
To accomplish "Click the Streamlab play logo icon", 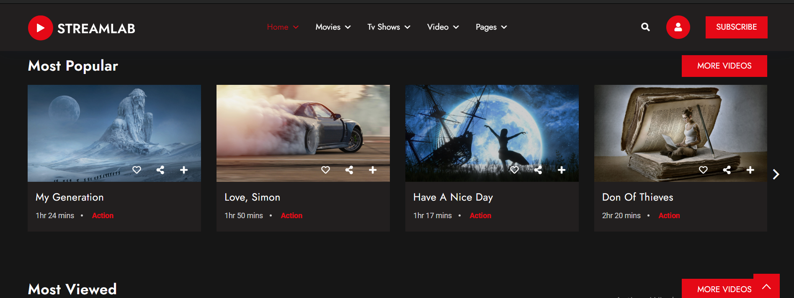I will pos(40,28).
